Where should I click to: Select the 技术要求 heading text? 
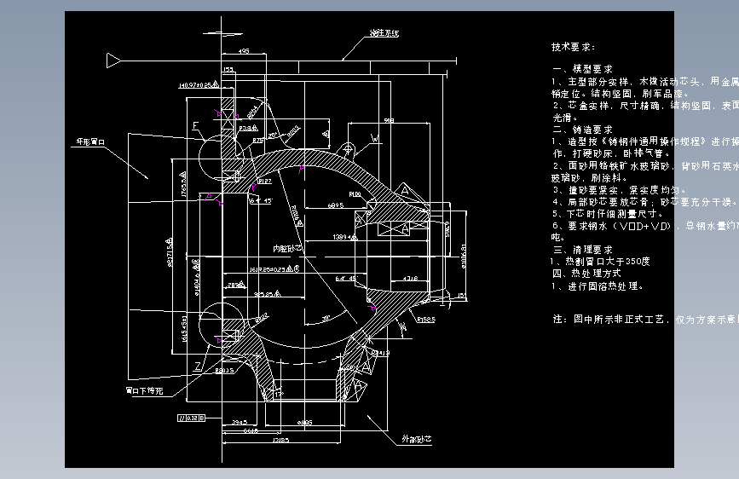click(573, 47)
